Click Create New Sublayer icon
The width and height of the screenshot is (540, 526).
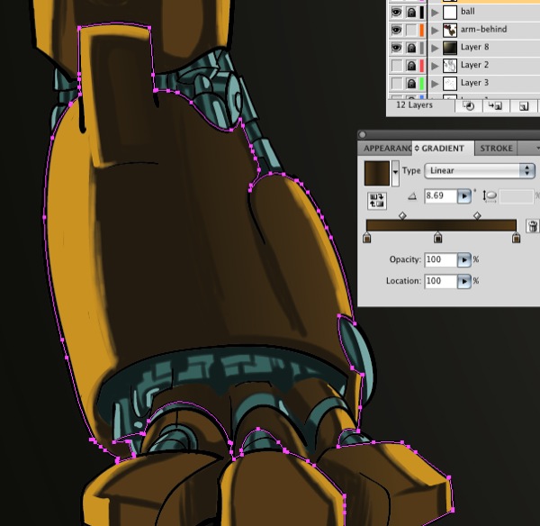495,105
